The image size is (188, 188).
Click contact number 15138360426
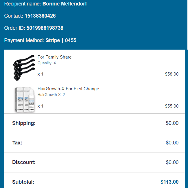click(40, 16)
